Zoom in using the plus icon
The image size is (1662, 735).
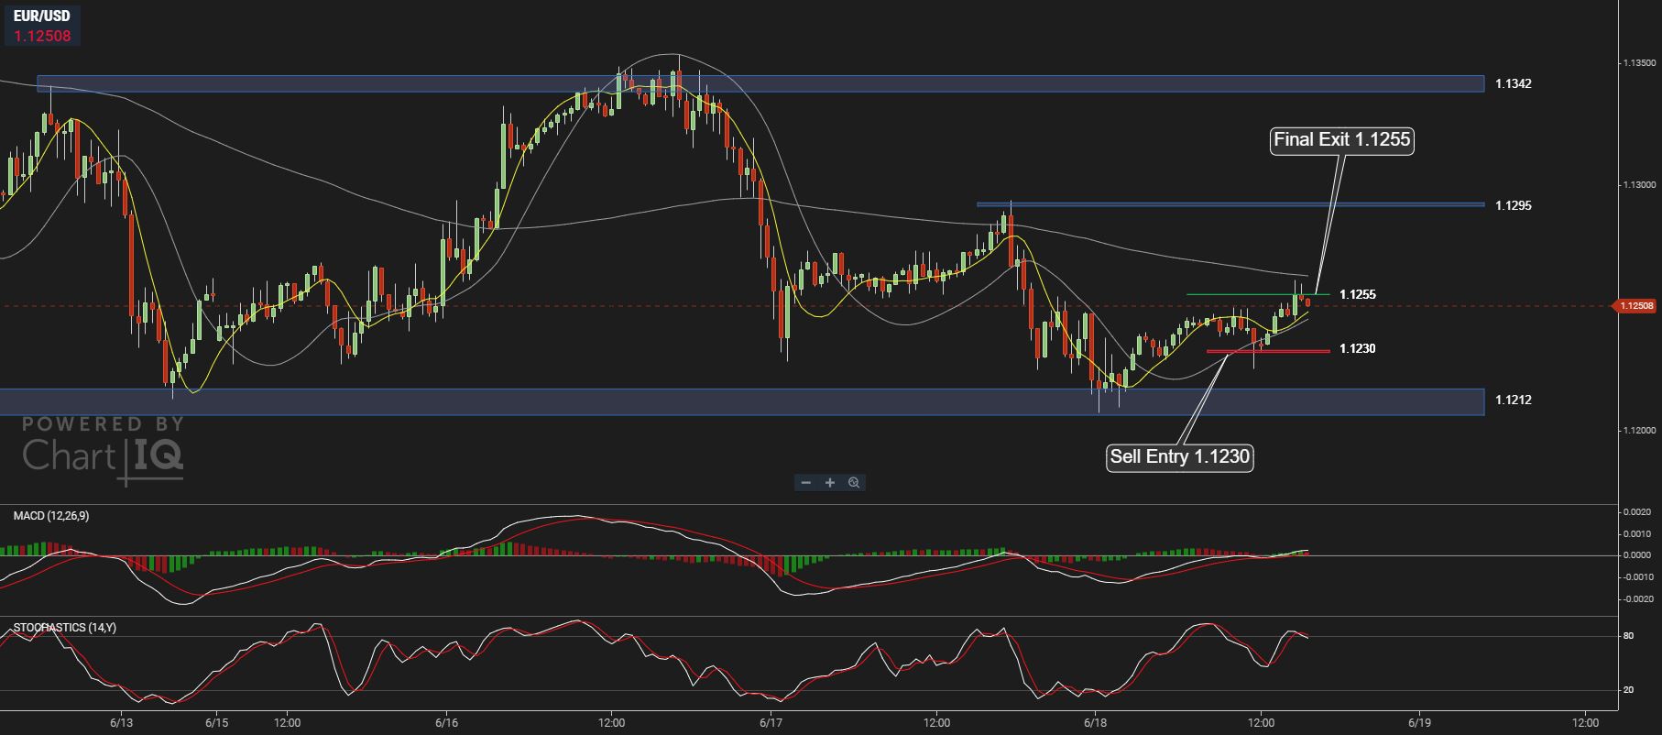[x=830, y=482]
